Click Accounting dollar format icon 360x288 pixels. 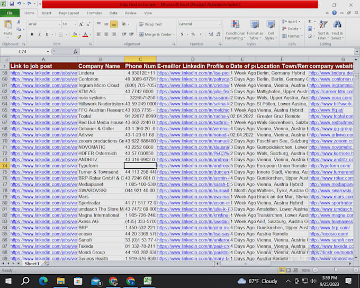pos(182,34)
